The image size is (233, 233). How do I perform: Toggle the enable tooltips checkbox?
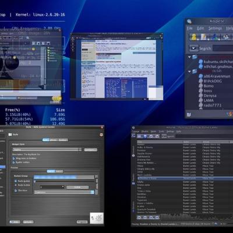(x=21, y=162)
